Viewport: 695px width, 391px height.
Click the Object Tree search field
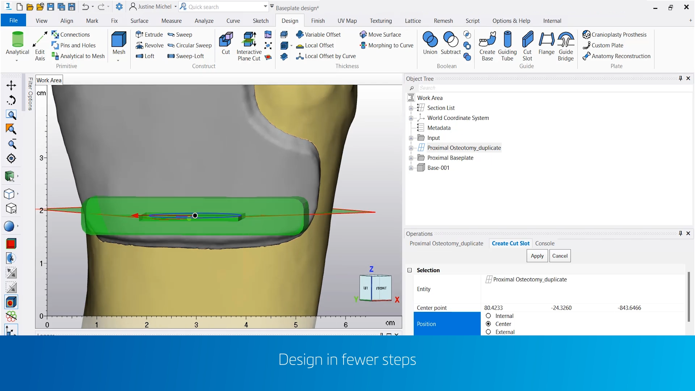pyautogui.click(x=554, y=88)
